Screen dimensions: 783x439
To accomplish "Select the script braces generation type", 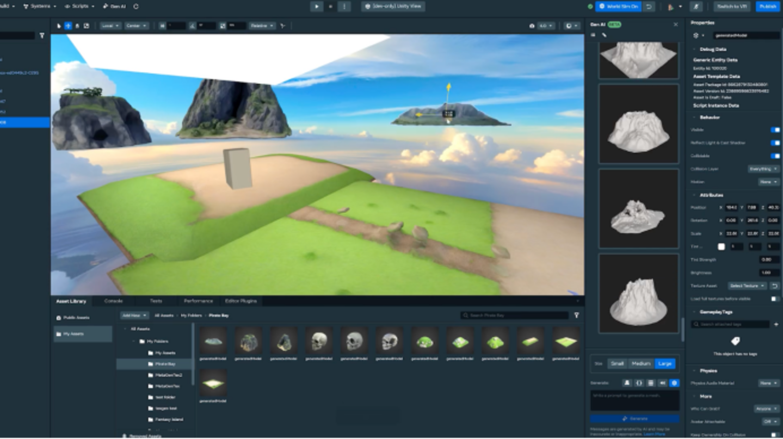I will [x=639, y=383].
